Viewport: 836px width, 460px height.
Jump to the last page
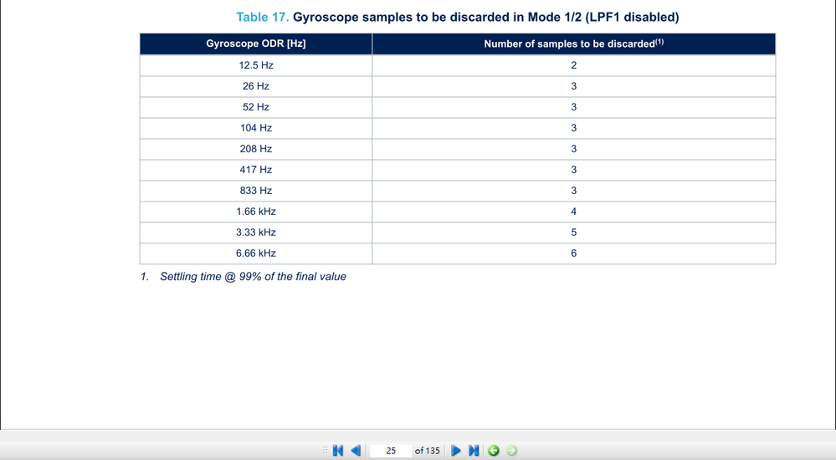(474, 451)
